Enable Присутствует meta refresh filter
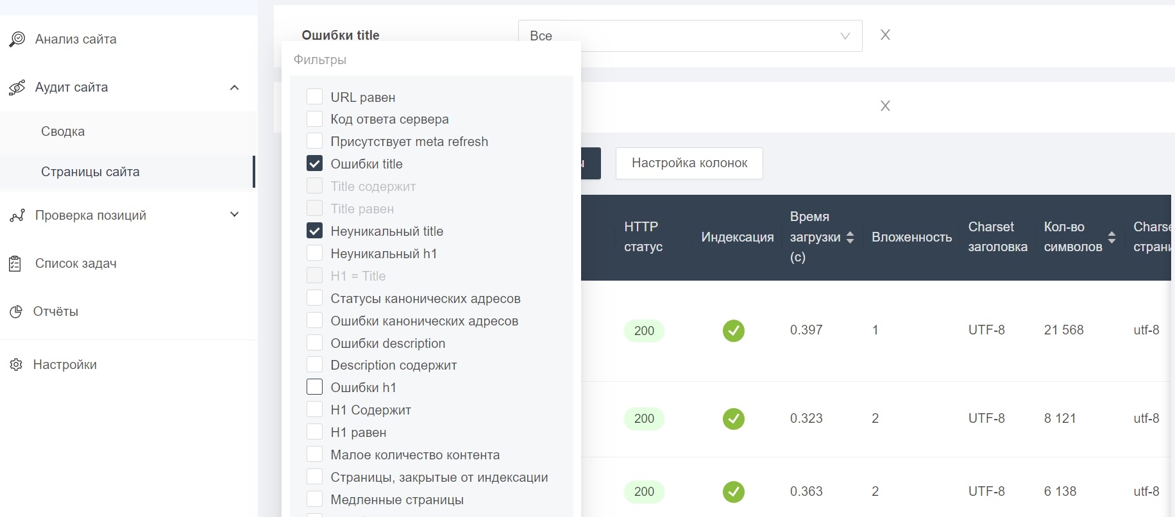 (314, 141)
